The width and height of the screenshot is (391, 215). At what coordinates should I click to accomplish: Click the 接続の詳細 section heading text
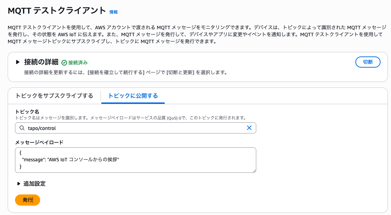(41, 62)
